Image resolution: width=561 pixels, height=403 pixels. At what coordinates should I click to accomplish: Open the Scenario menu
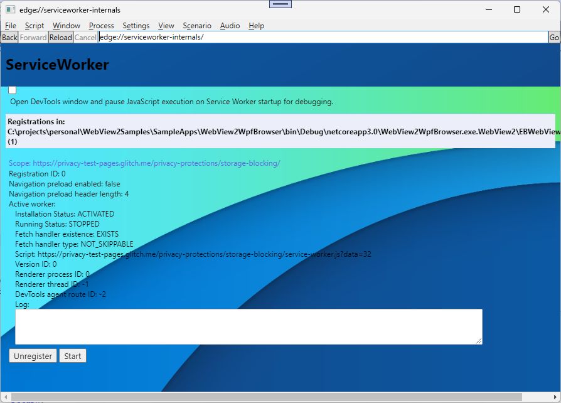coord(196,26)
